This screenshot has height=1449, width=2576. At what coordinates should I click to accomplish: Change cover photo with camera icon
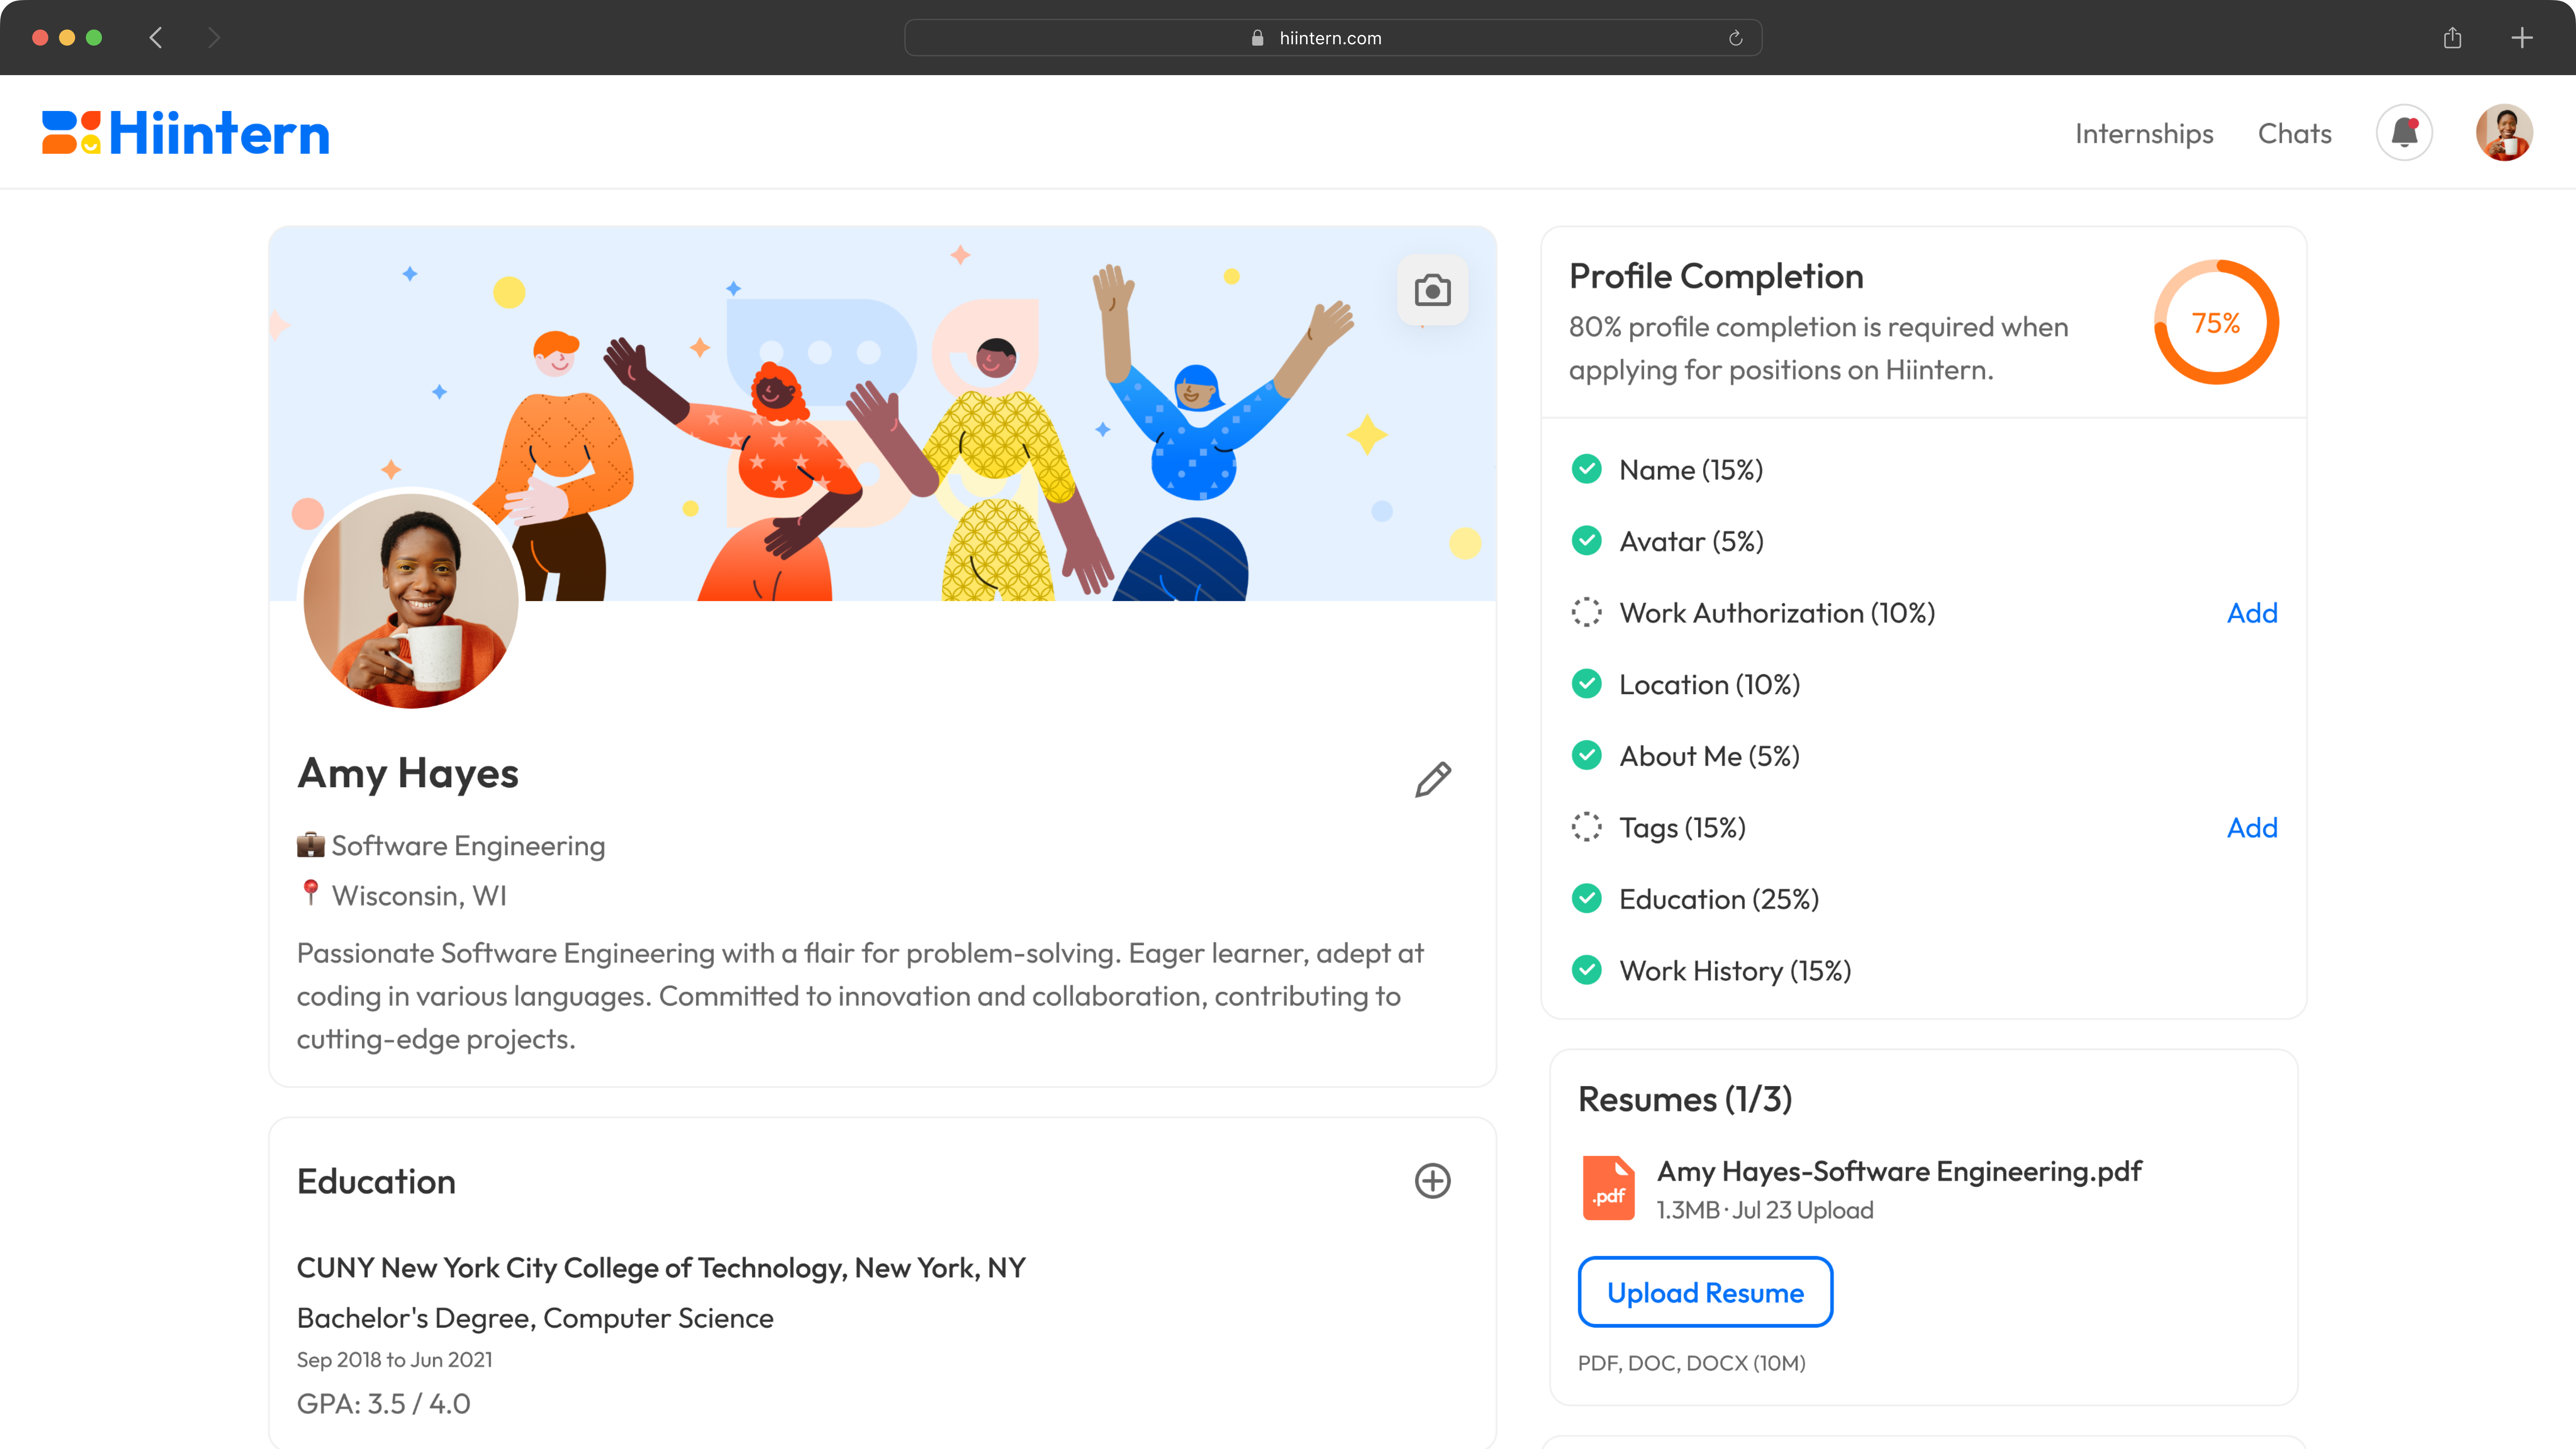[1432, 290]
